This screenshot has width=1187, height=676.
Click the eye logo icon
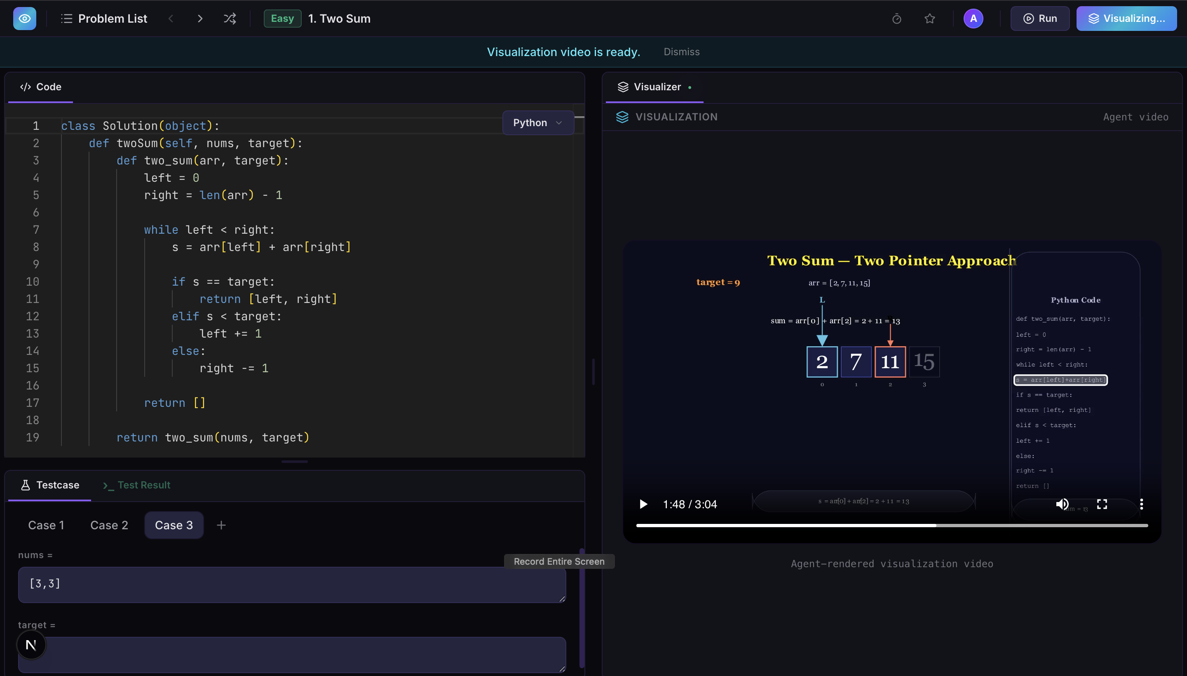(x=25, y=19)
